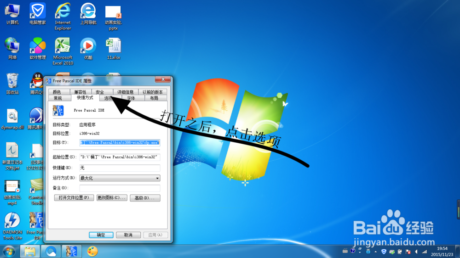Select the 腾讯QQ penguin desktop shortcut
The height and width of the screenshot is (258, 460).
pyautogui.click(x=37, y=84)
